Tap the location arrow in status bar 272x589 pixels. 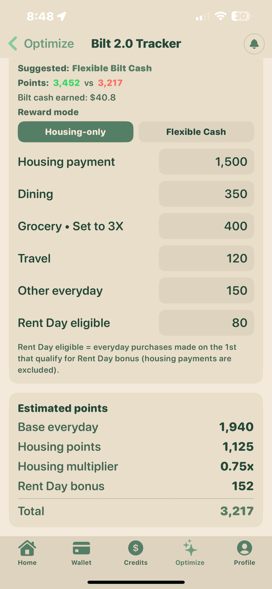point(62,16)
